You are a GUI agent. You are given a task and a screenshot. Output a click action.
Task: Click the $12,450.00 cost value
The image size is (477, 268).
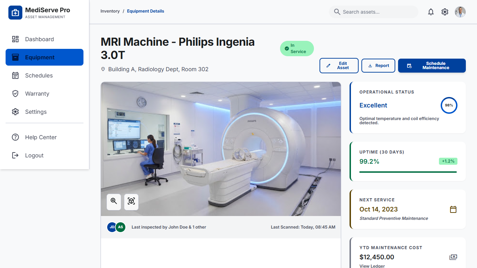coord(377,257)
